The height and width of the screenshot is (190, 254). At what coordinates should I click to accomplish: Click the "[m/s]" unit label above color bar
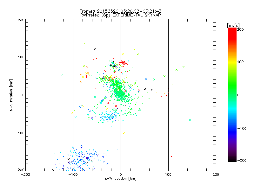pyautogui.click(x=233, y=25)
